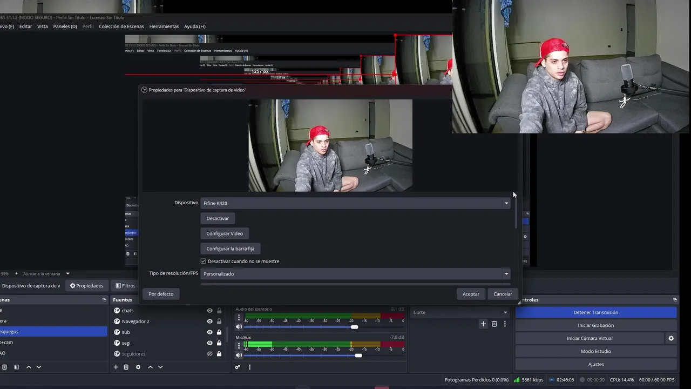691x389 pixels.
Task: Click the camera preview in properties dialog
Action: [x=330, y=145]
